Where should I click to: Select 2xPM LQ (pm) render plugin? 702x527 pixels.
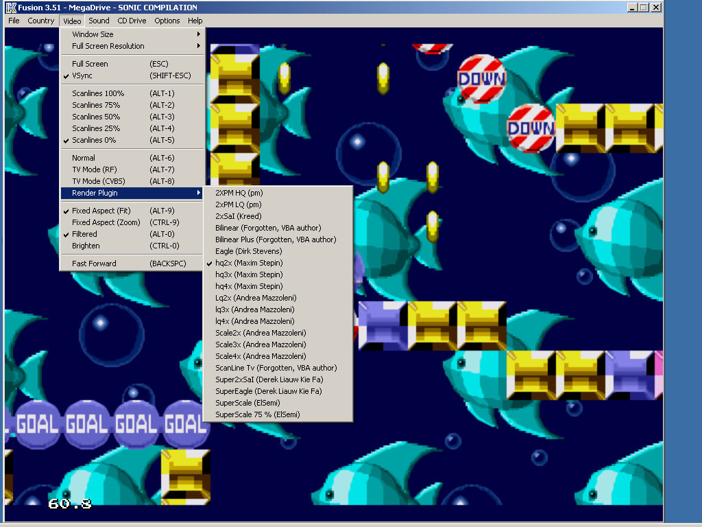point(278,204)
